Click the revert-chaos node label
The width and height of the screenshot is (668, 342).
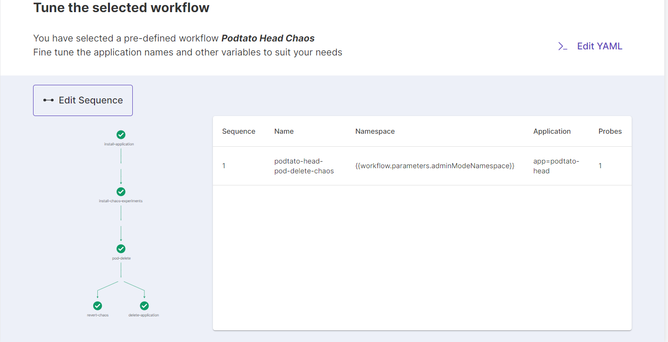(98, 315)
